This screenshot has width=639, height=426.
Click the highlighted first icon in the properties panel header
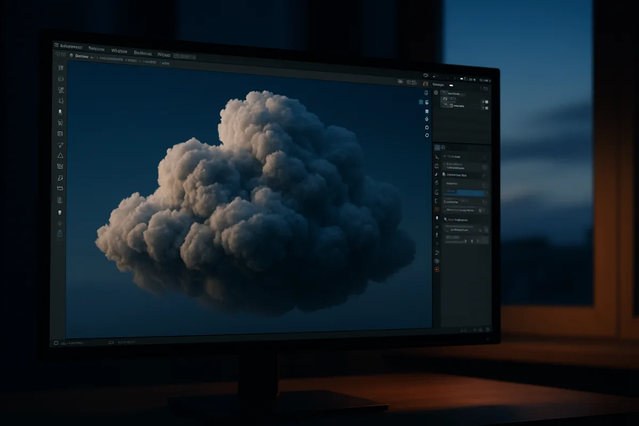[x=437, y=148]
